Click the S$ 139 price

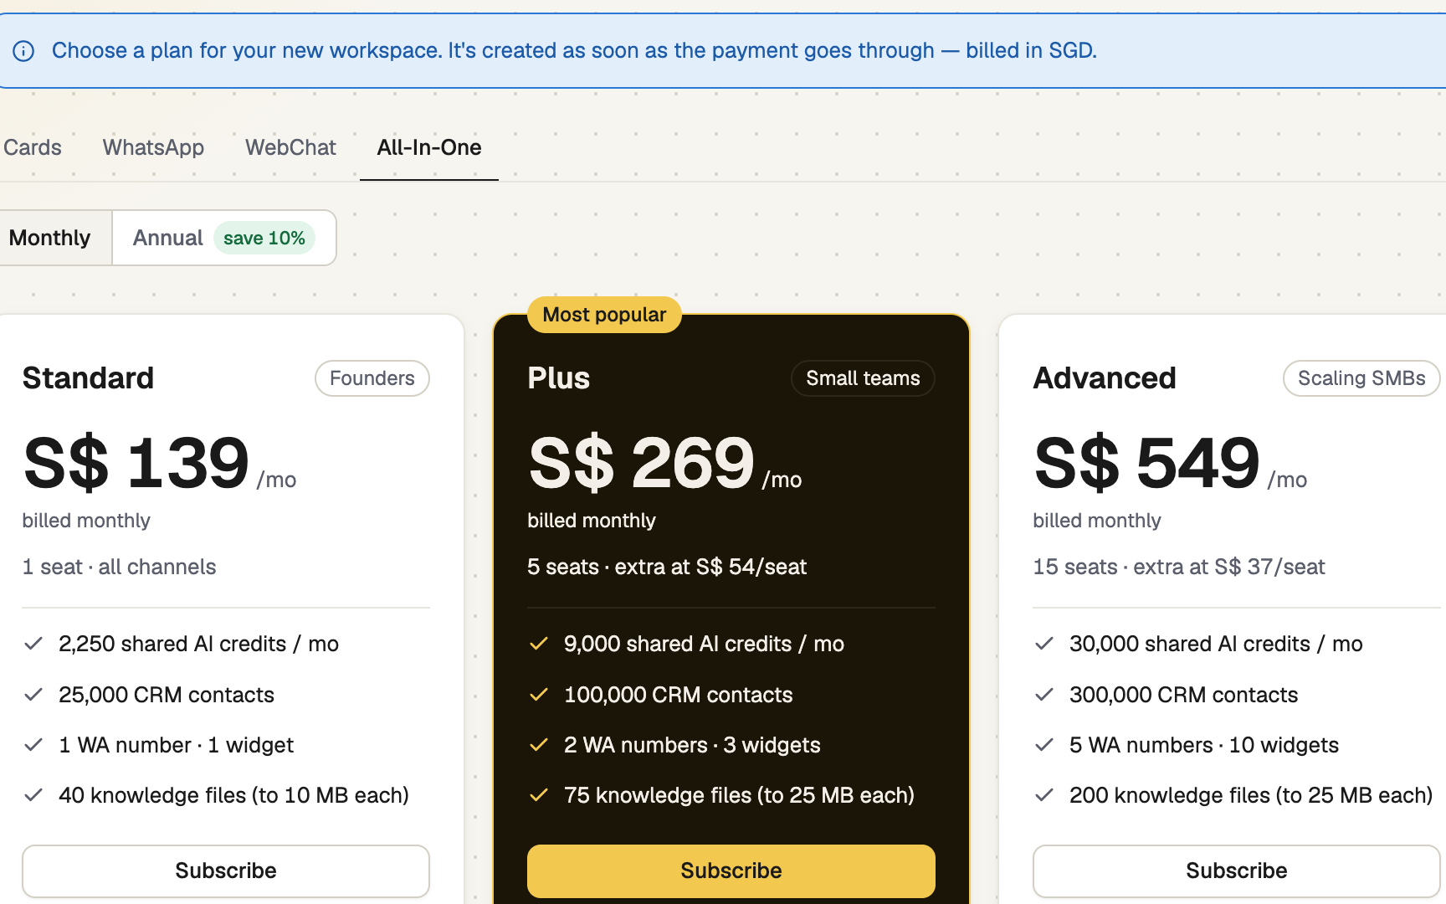click(x=136, y=462)
